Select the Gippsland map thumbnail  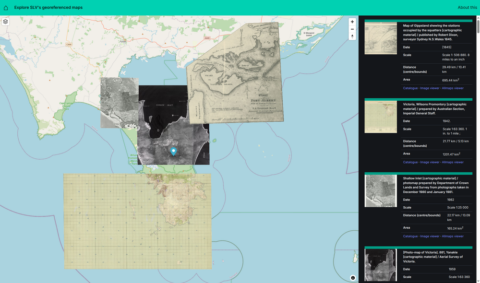click(381, 38)
